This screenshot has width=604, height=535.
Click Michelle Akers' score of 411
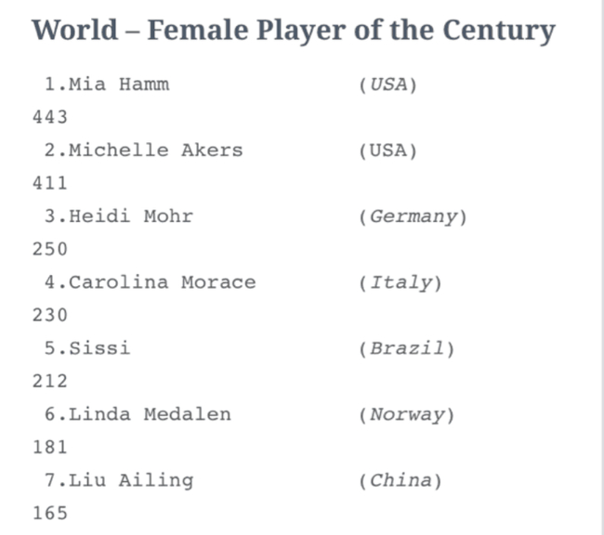tap(50, 184)
